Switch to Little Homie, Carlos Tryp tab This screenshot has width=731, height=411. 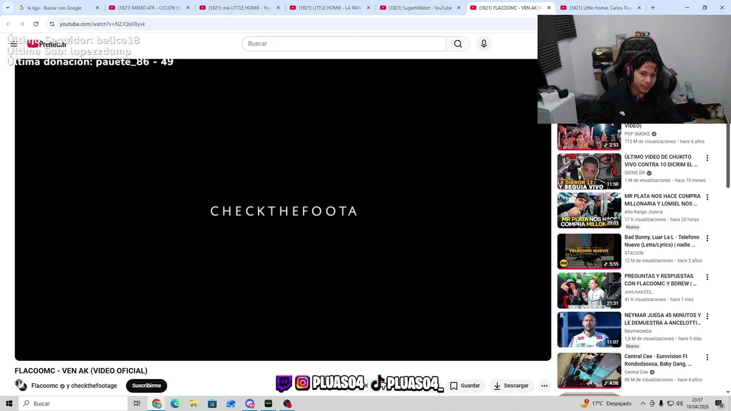[600, 8]
